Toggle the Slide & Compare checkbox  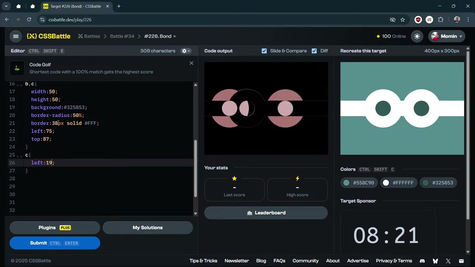pos(264,51)
